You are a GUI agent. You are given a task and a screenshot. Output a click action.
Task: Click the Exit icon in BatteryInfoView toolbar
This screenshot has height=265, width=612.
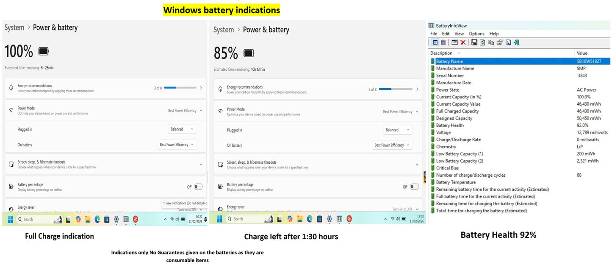[x=517, y=42]
